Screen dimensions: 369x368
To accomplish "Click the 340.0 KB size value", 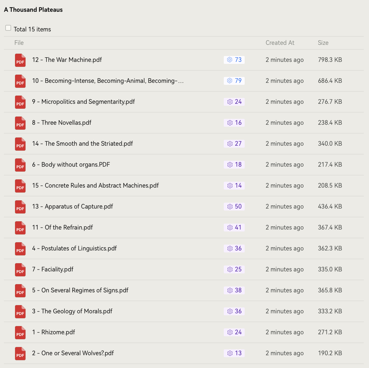I will click(330, 144).
